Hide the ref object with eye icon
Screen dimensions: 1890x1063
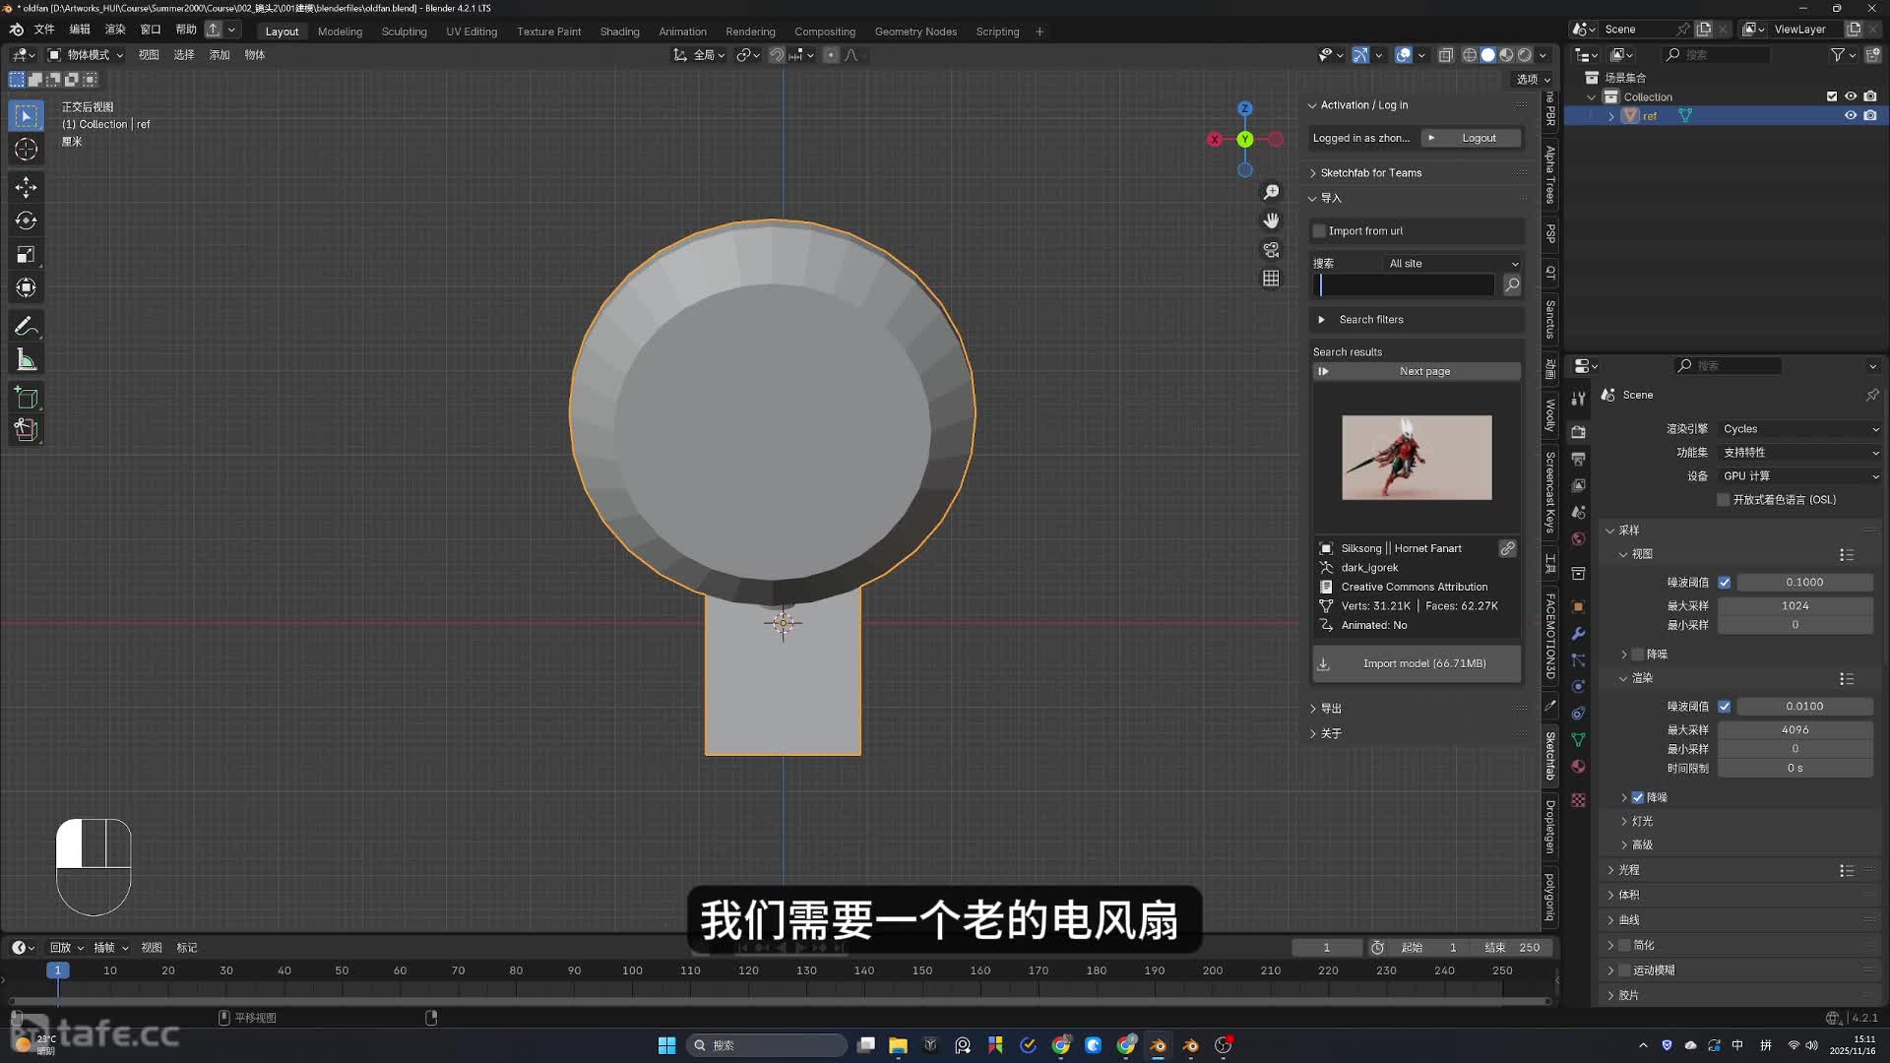pos(1850,116)
